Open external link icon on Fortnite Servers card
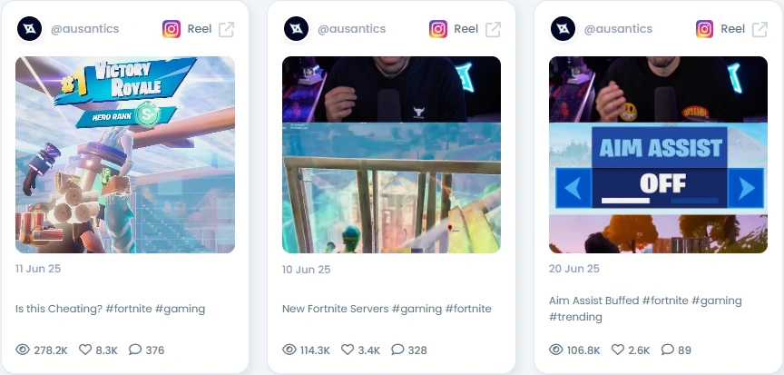 (x=493, y=29)
